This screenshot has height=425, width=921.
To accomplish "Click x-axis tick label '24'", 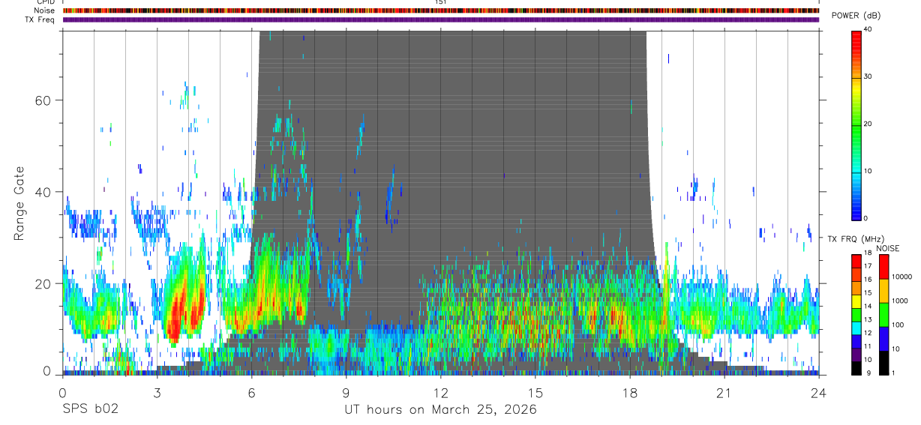I will point(819,392).
